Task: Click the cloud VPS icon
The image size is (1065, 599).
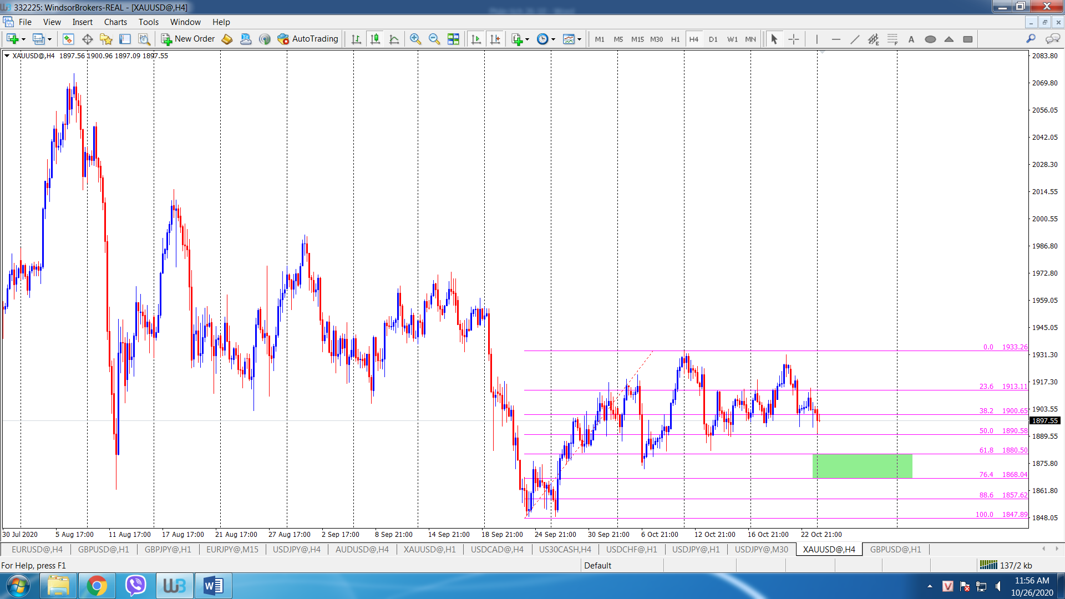Action: pos(246,39)
